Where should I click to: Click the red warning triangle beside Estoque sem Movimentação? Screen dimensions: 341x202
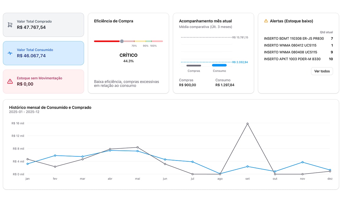click(x=10, y=82)
